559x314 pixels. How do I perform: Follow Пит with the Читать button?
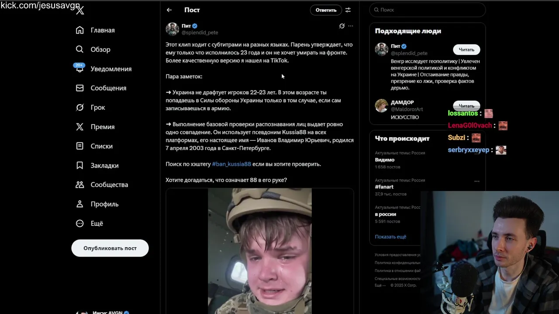tap(466, 49)
